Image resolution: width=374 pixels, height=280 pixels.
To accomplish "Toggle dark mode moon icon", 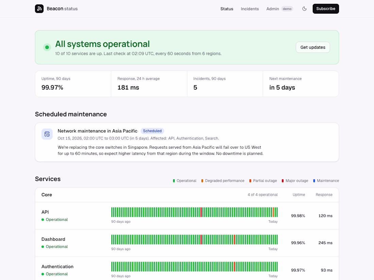I will [x=304, y=9].
